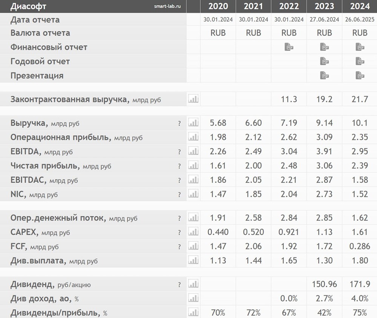Click the help question mark beside EBITDAC
This screenshot has width=377, height=318.
[179, 180]
